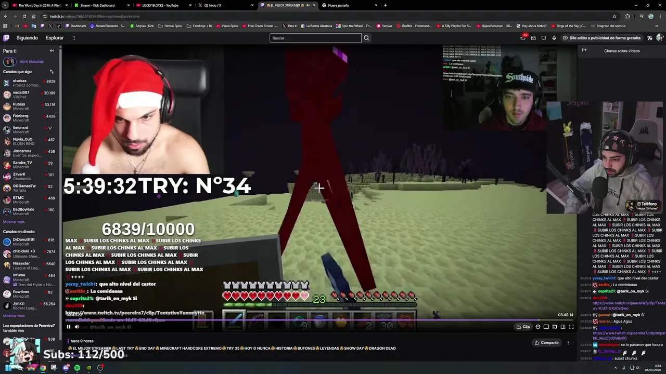
Task: Open the Explorar tab
Action: click(x=55, y=38)
